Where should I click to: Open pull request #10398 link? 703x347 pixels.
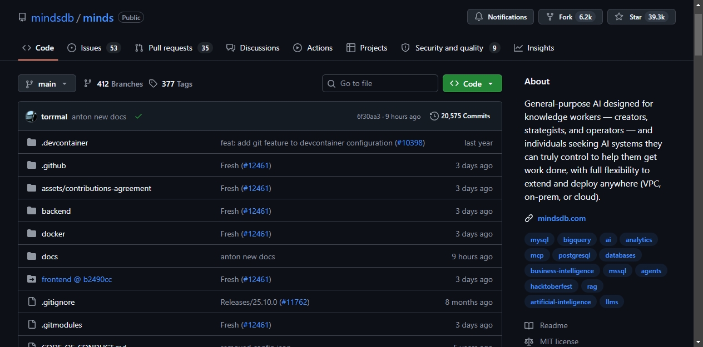point(409,143)
